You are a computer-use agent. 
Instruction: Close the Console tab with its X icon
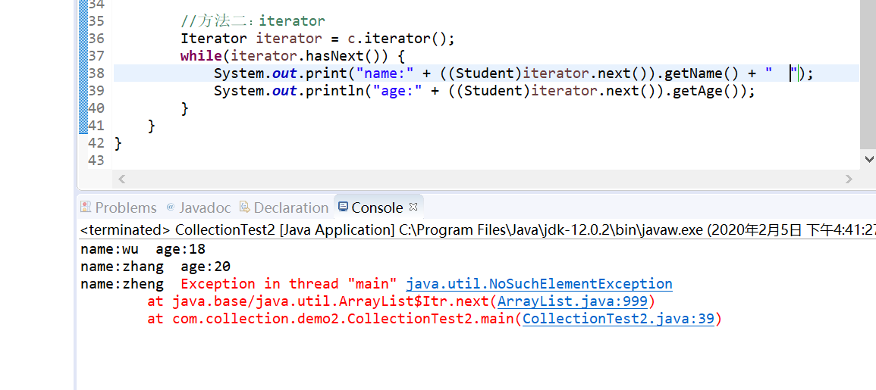413,207
